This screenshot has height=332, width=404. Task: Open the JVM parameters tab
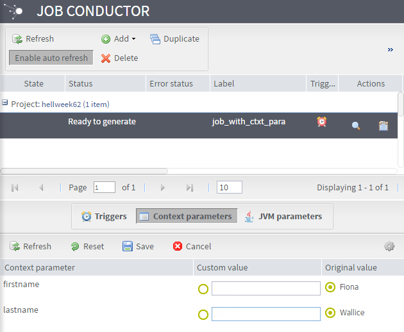(x=283, y=217)
